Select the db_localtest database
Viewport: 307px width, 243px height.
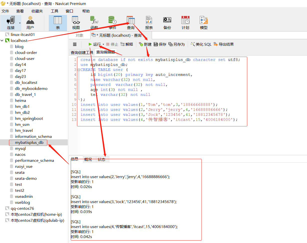click(x=26, y=82)
